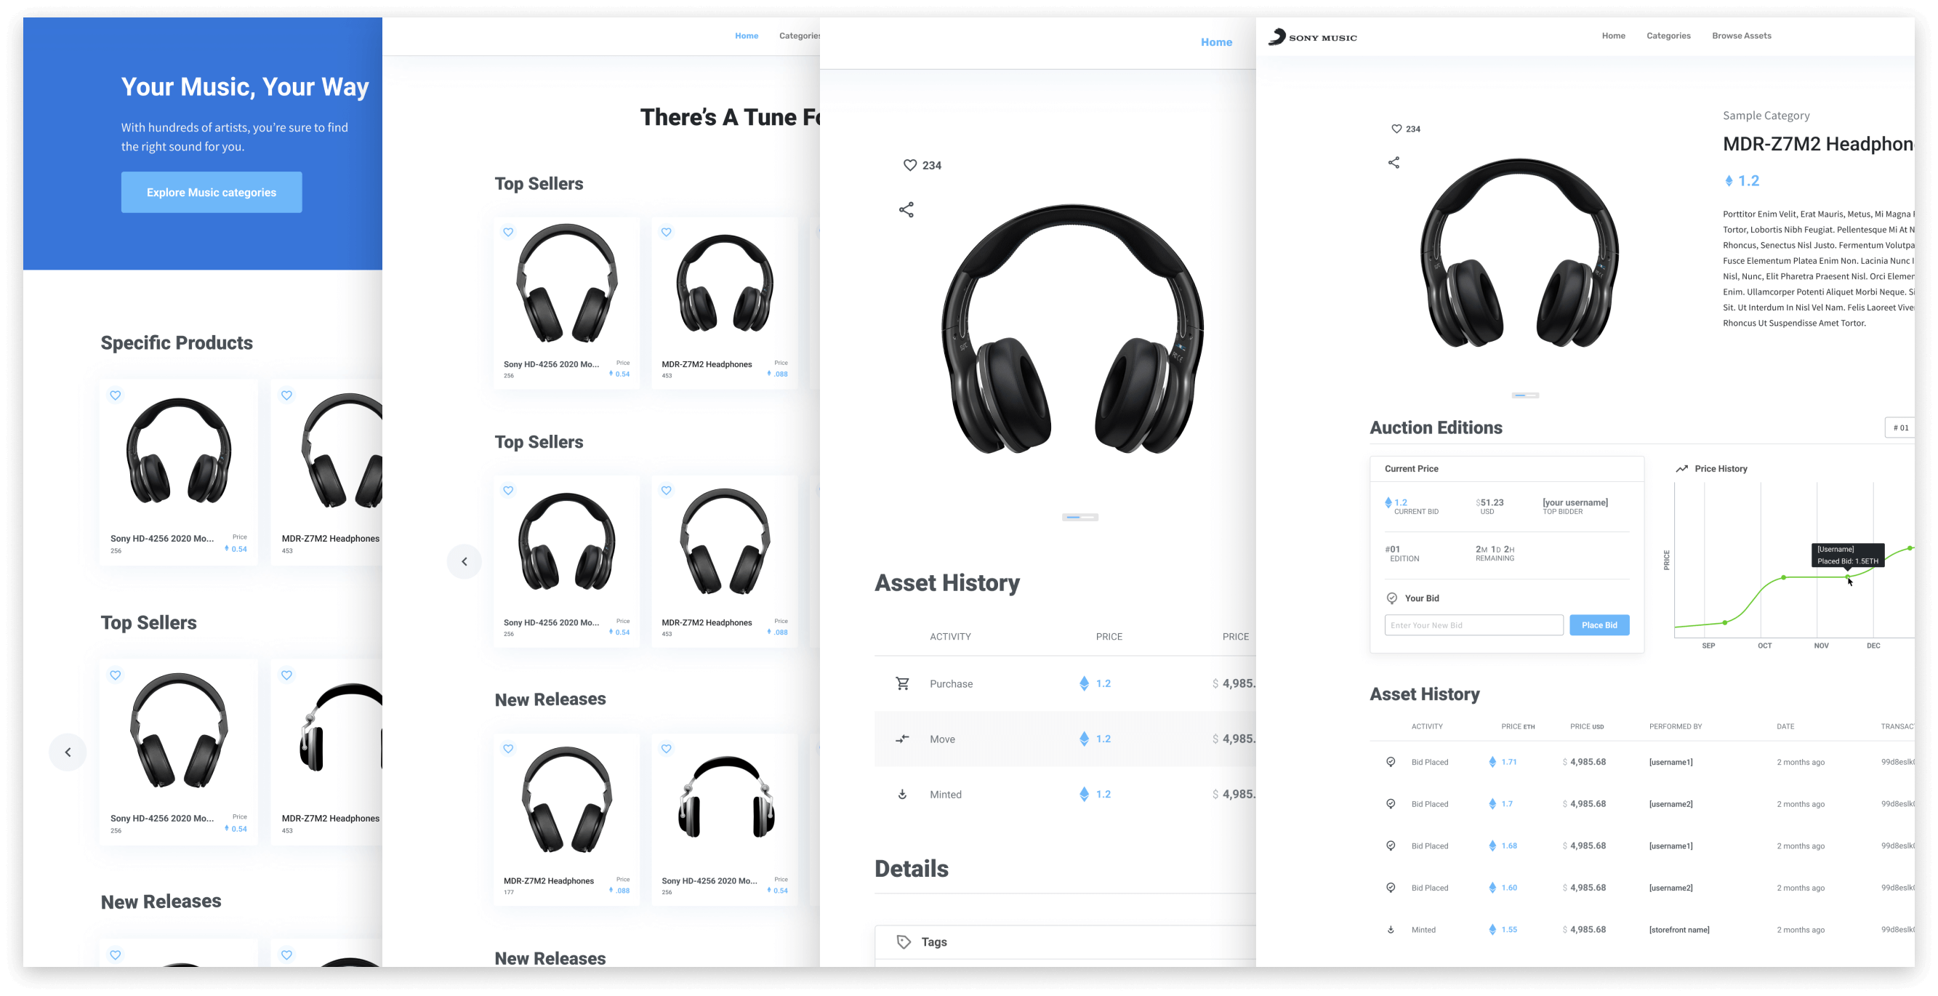
Task: Click the Bid Placed icon in the 1.71 row
Action: pyautogui.click(x=1391, y=762)
